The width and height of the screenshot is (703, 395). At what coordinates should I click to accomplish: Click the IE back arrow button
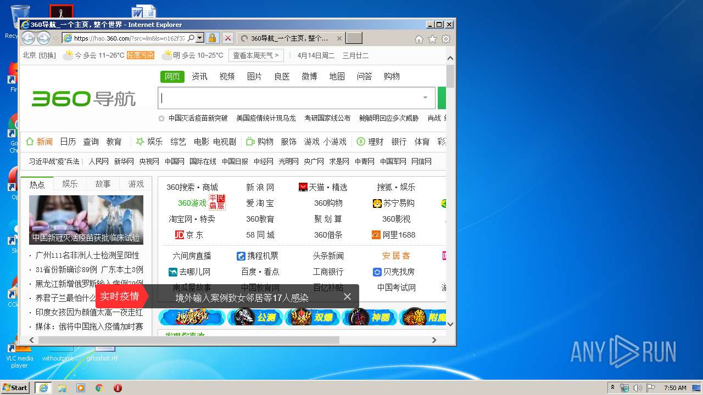[28, 38]
